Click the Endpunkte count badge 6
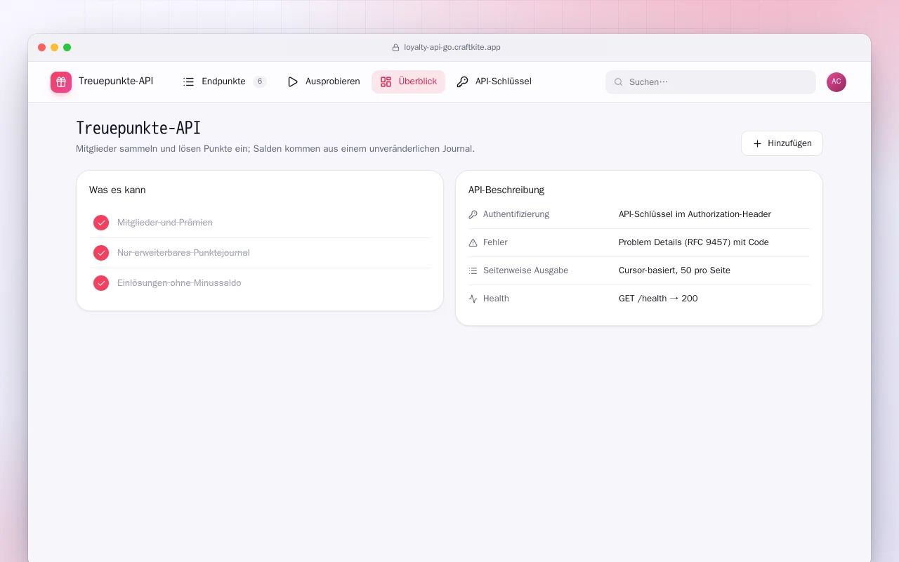Image resolution: width=899 pixels, height=562 pixels. [260, 81]
